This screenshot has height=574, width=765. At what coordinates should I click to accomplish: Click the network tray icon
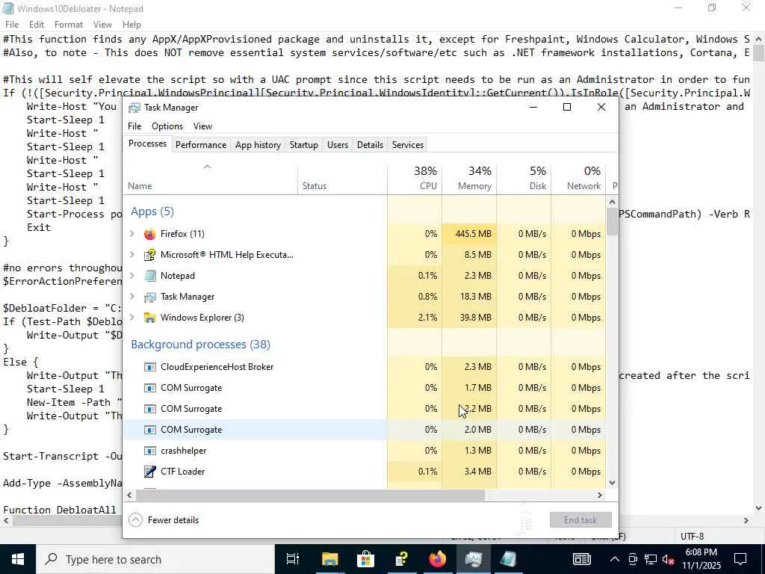click(x=651, y=559)
